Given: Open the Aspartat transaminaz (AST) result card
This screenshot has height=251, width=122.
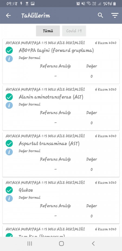Looking at the screenshot, I should (61, 154).
